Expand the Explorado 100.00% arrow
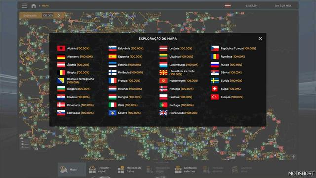The image size is (316, 178). point(59,15)
